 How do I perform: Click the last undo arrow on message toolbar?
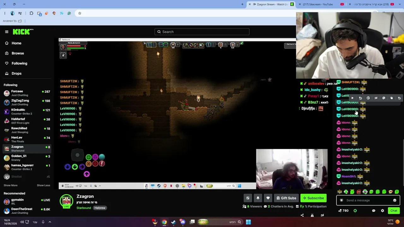tap(399, 98)
